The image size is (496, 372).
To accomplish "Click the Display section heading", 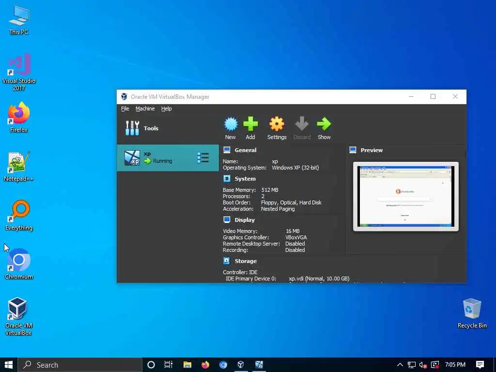I will coord(245,220).
